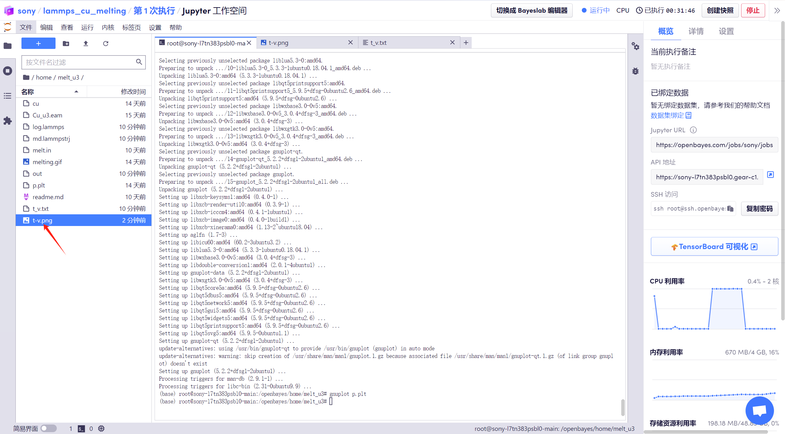Viewport: 785px width, 434px height.
Task: Toggle the 简易界面 simple interface switch
Action: pyautogui.click(x=49, y=428)
